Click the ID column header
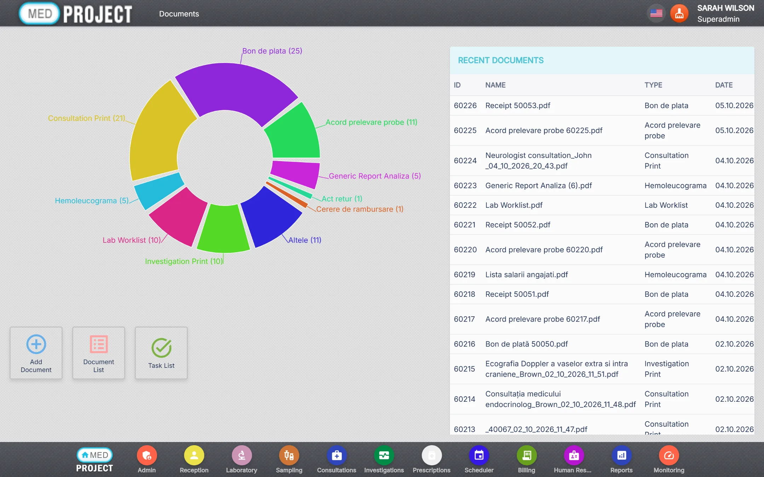The image size is (764, 477). coord(457,85)
